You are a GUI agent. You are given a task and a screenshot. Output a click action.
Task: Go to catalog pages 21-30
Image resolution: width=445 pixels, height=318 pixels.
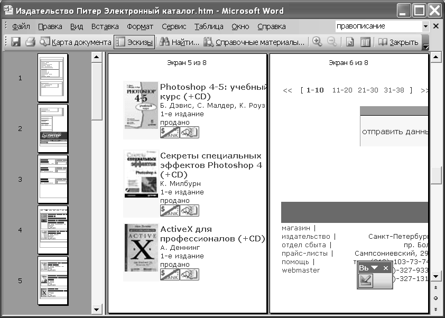click(368, 90)
